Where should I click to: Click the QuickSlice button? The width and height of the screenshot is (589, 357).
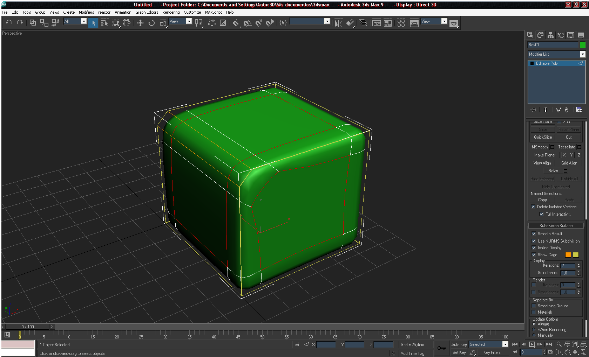tap(543, 137)
